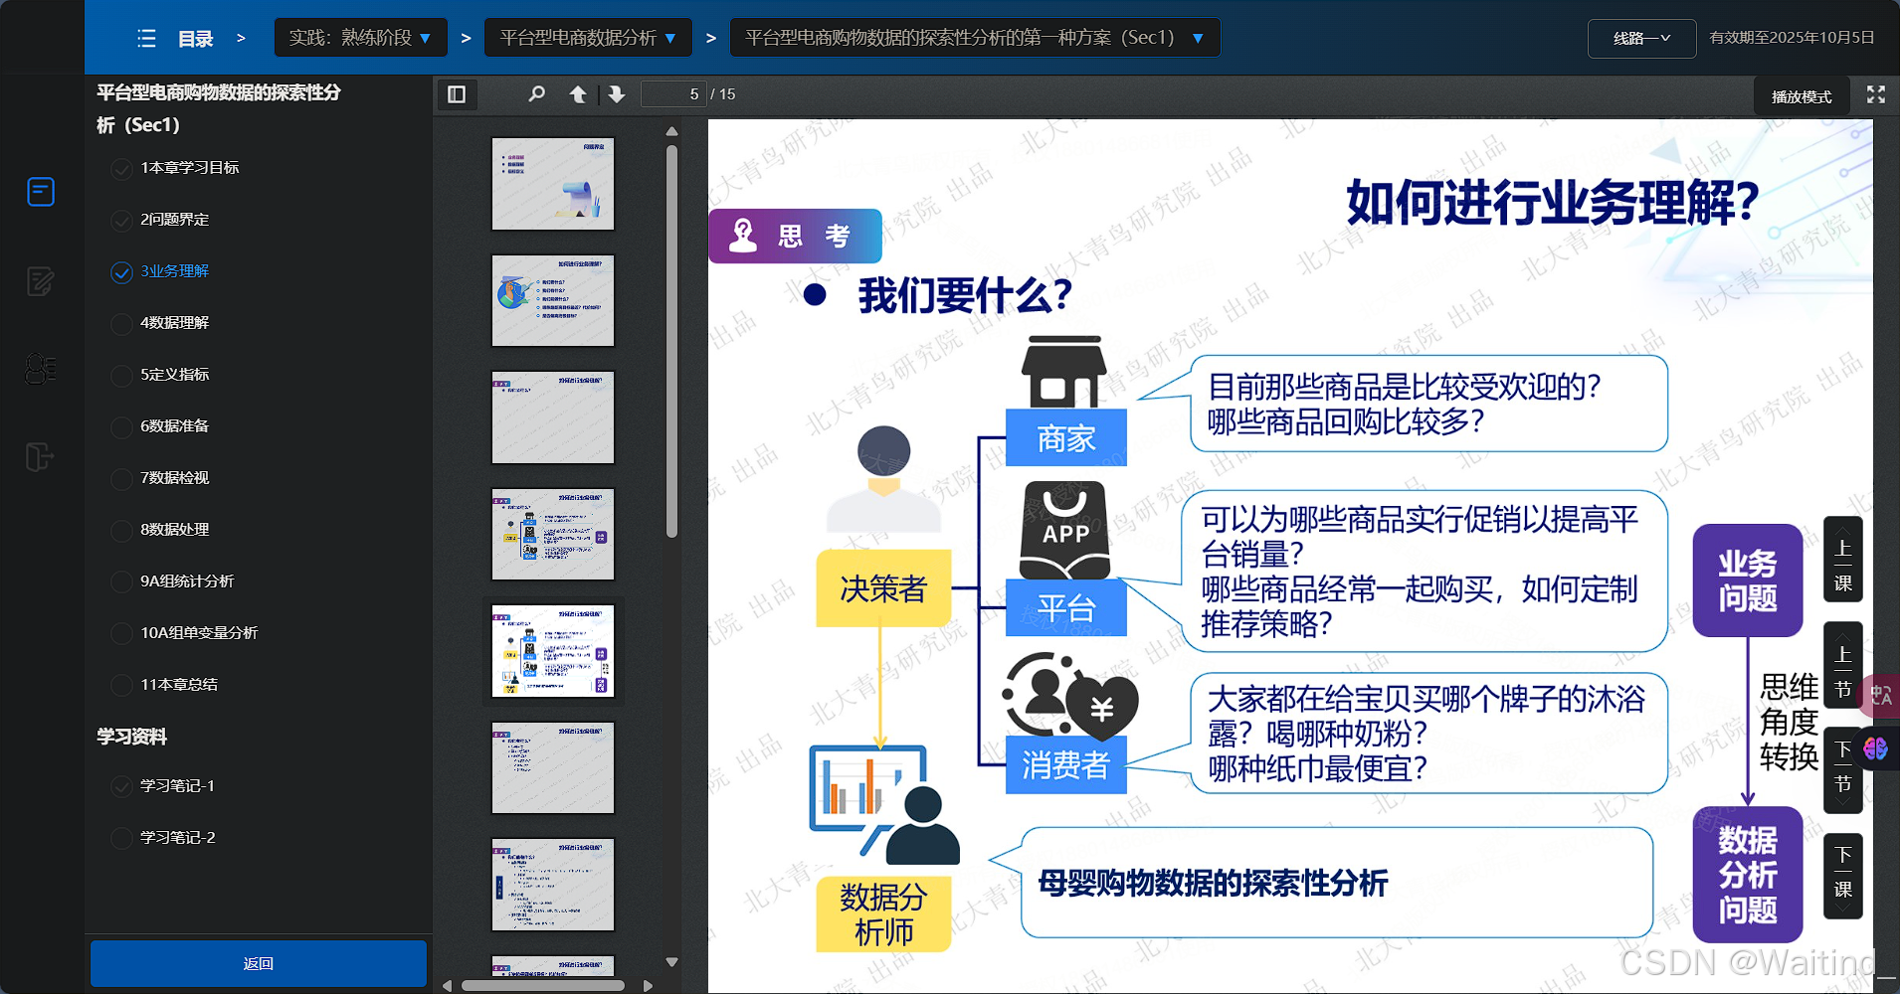Go to previous page with up arrow

(x=577, y=94)
